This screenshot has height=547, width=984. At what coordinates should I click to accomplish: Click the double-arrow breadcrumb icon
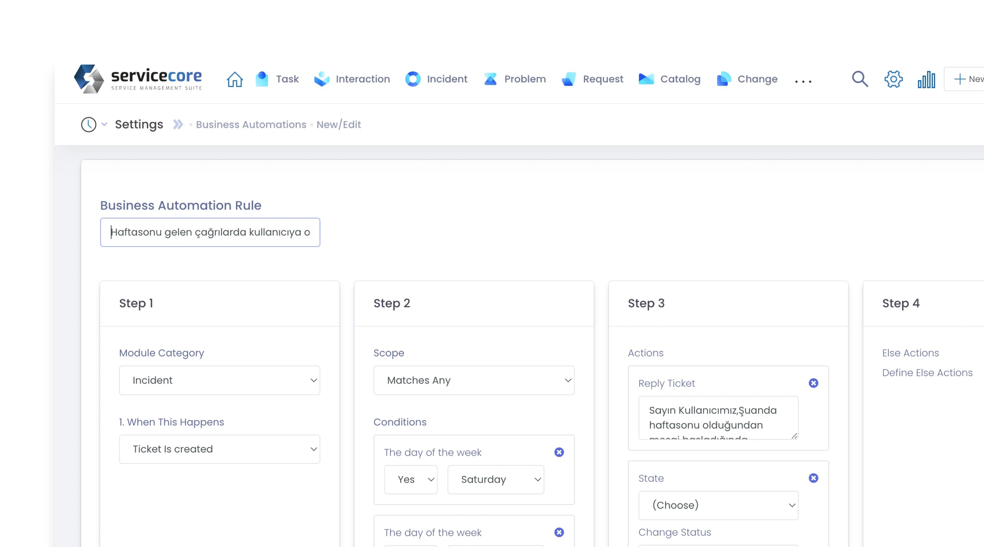pyautogui.click(x=178, y=125)
